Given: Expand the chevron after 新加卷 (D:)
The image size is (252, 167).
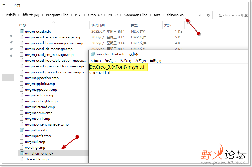Looking at the screenshot, I should tap(43, 15).
